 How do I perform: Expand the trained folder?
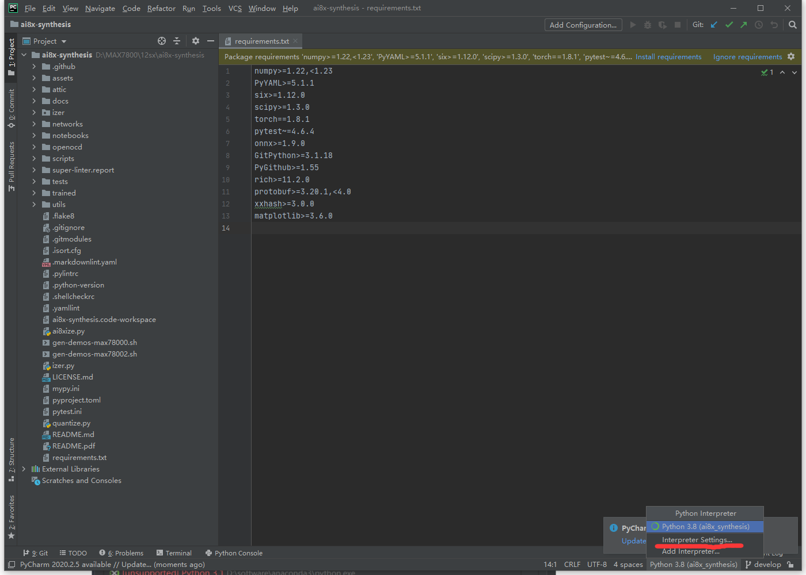[x=34, y=193]
